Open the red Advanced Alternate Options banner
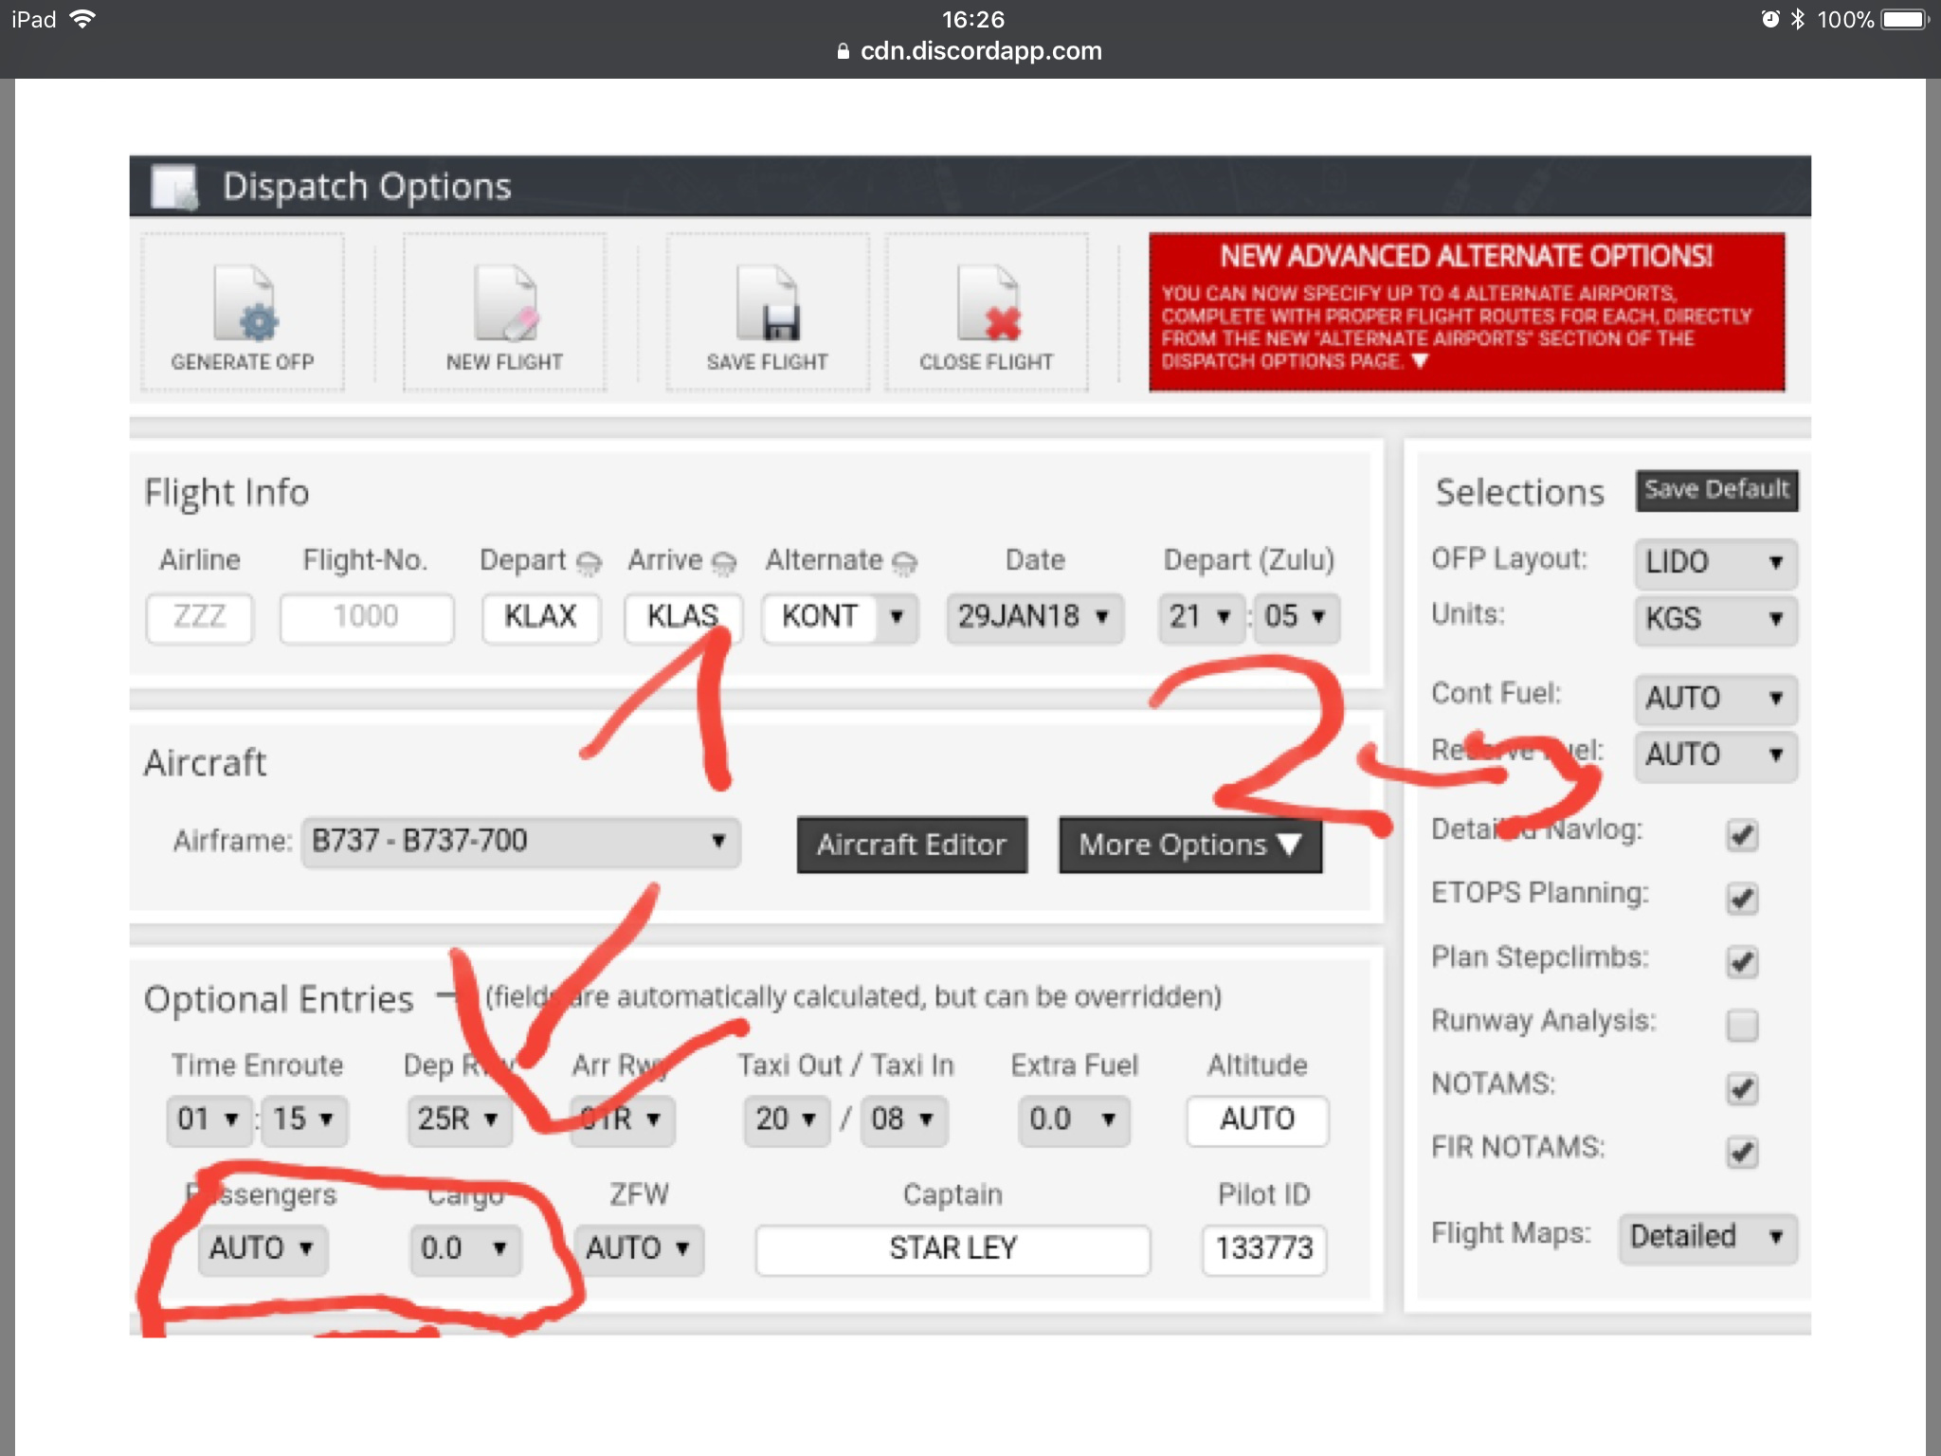 pos(1466,312)
